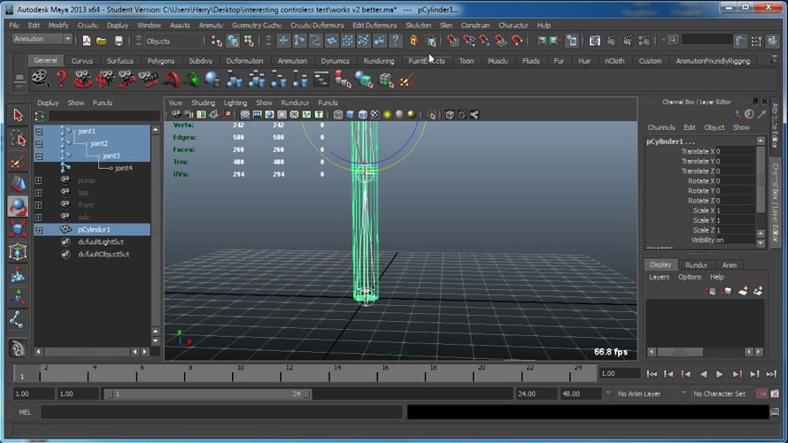Screen dimensions: 788x443
Task: Click the red question mark shelf icon
Action: point(61,80)
